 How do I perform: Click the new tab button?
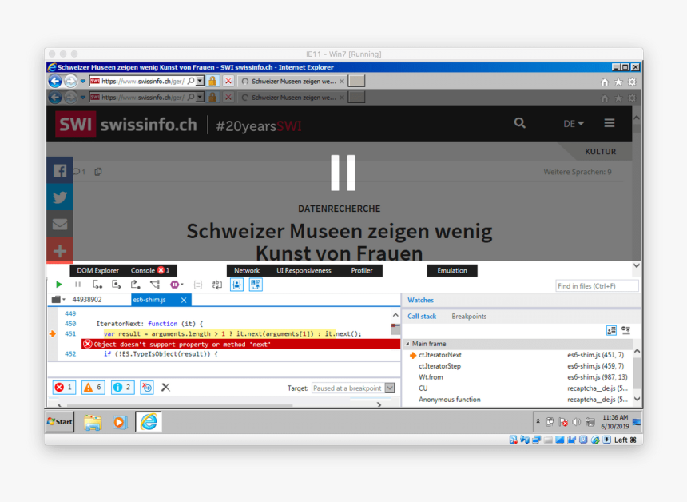356,81
